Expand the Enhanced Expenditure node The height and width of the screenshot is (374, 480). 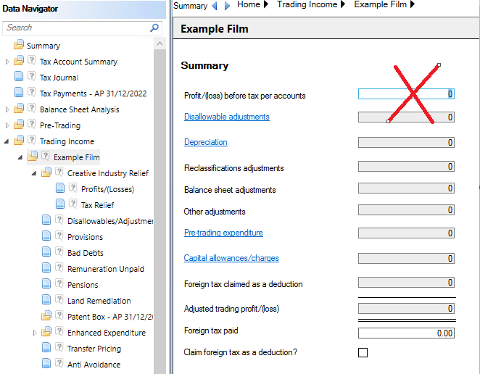click(x=35, y=333)
